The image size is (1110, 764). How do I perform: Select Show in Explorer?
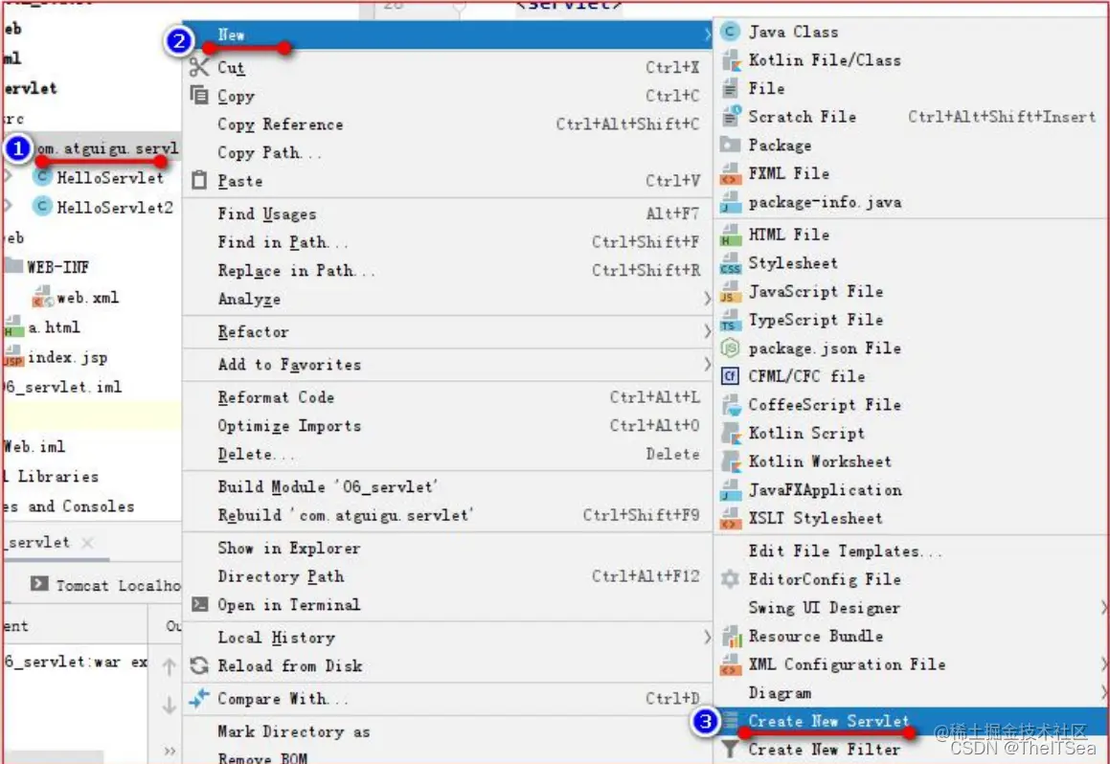(x=447, y=548)
